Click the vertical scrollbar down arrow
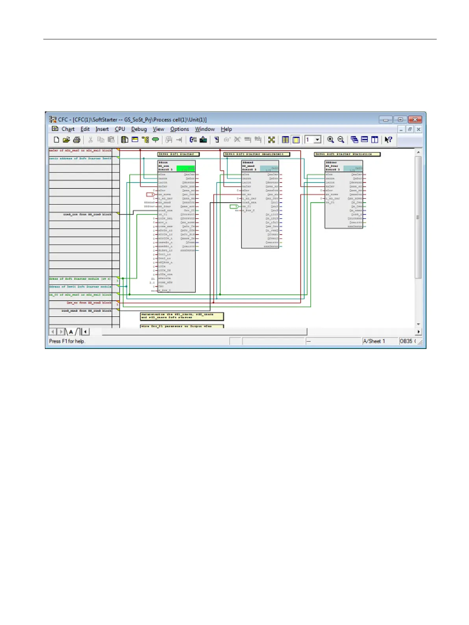469x625 pixels. [418, 325]
